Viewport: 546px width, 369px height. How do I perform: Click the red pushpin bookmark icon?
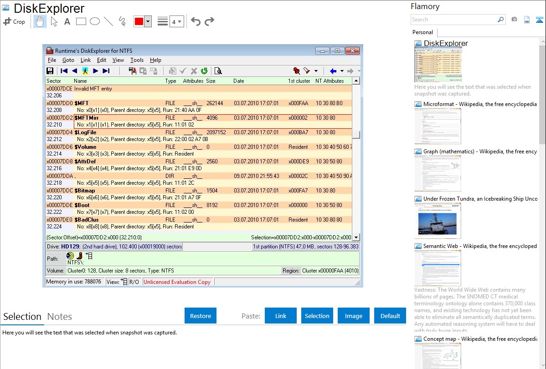coord(296,71)
